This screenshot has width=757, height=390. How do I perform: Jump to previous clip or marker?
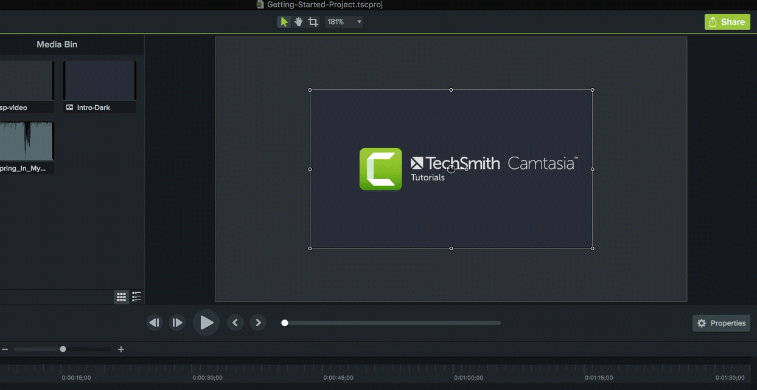coord(235,323)
